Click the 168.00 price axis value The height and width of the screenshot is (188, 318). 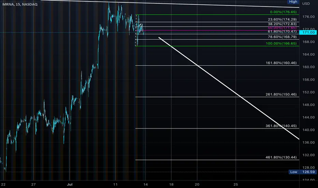click(x=308, y=42)
